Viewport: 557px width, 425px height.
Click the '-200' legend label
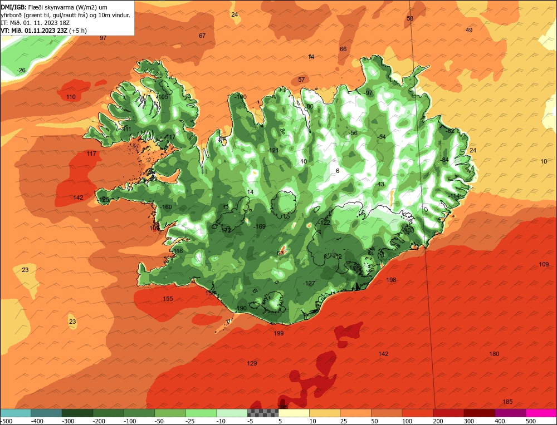(x=99, y=421)
